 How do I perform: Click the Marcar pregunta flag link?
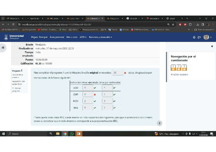tap(16, 90)
